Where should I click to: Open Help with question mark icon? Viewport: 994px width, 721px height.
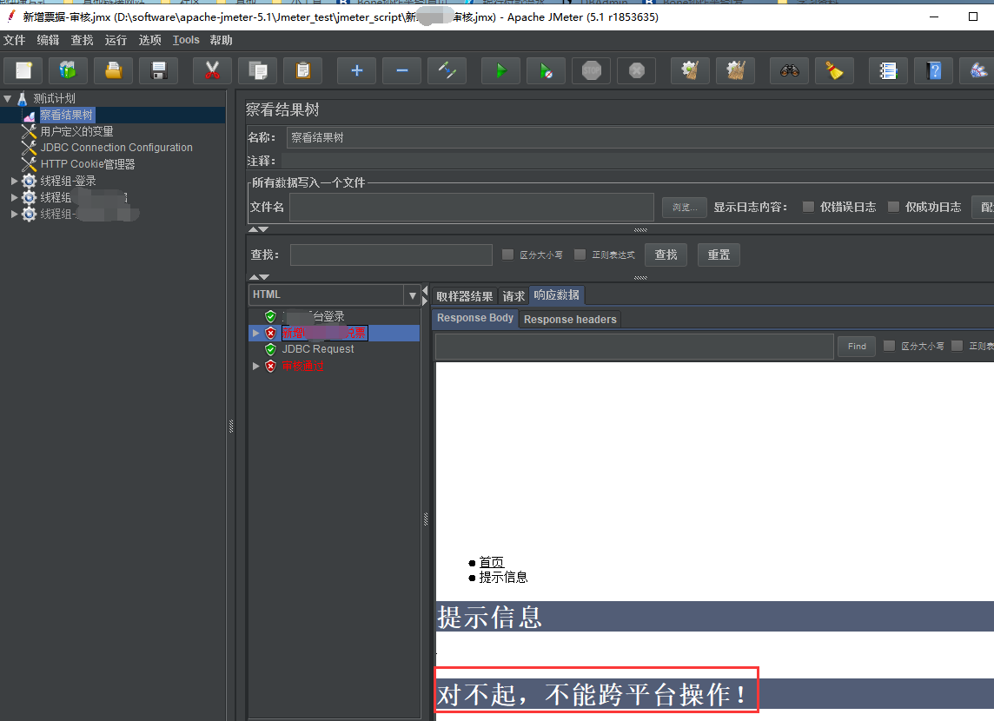(934, 70)
